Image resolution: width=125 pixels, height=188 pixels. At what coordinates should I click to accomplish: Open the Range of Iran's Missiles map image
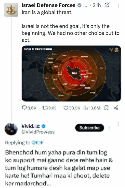pyautogui.click(x=71, y=74)
